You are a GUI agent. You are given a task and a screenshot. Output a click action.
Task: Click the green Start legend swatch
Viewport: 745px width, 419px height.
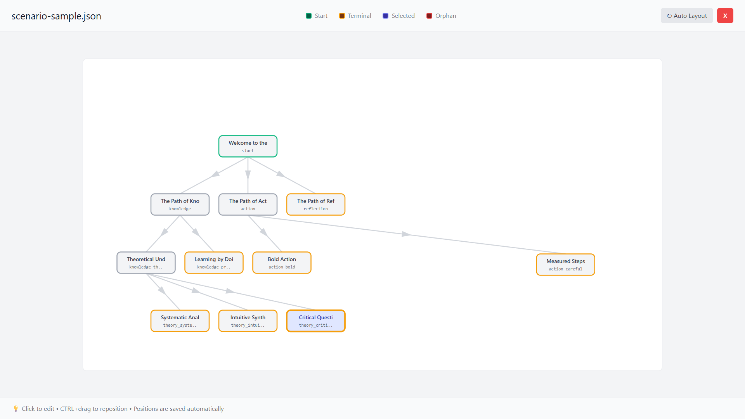click(x=308, y=16)
